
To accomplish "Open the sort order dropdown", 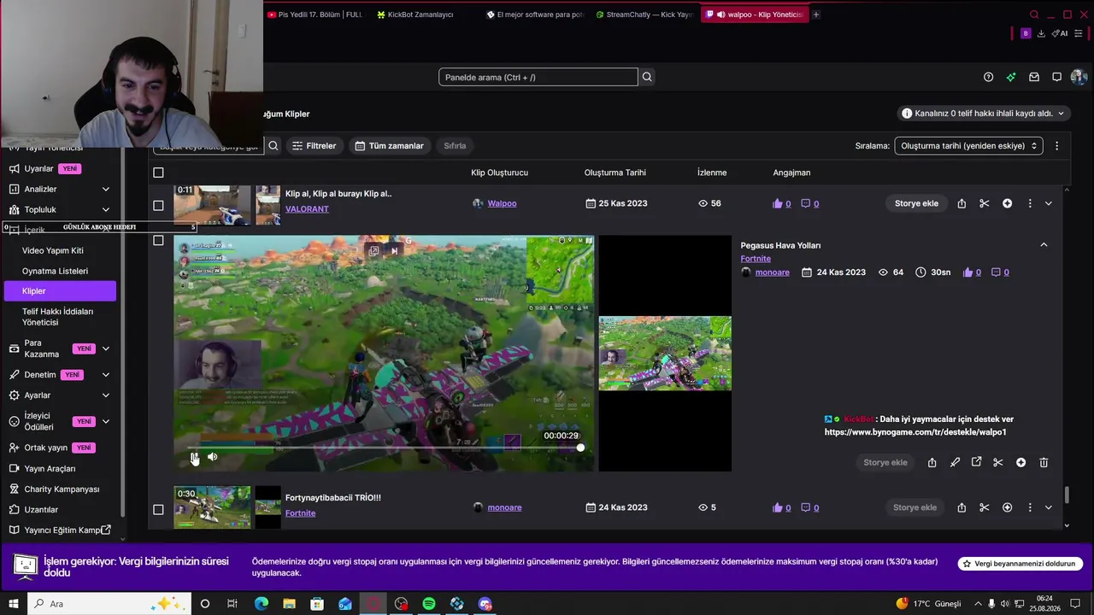I will click(968, 146).
